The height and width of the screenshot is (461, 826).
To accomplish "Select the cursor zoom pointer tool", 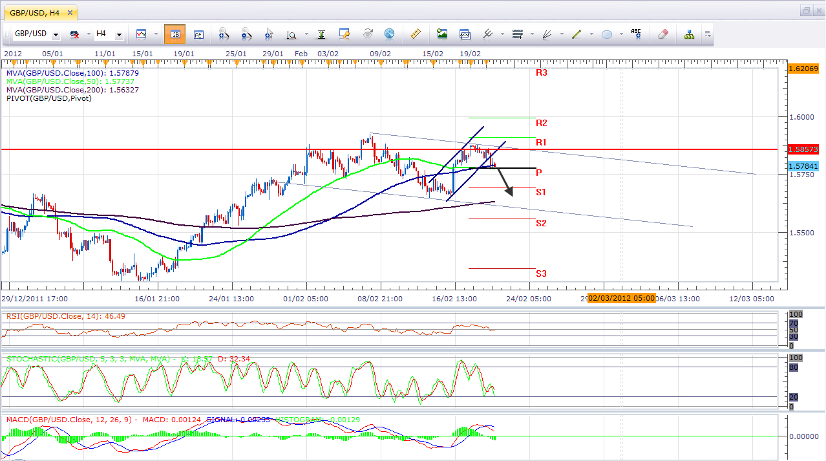I will pyautogui.click(x=269, y=34).
